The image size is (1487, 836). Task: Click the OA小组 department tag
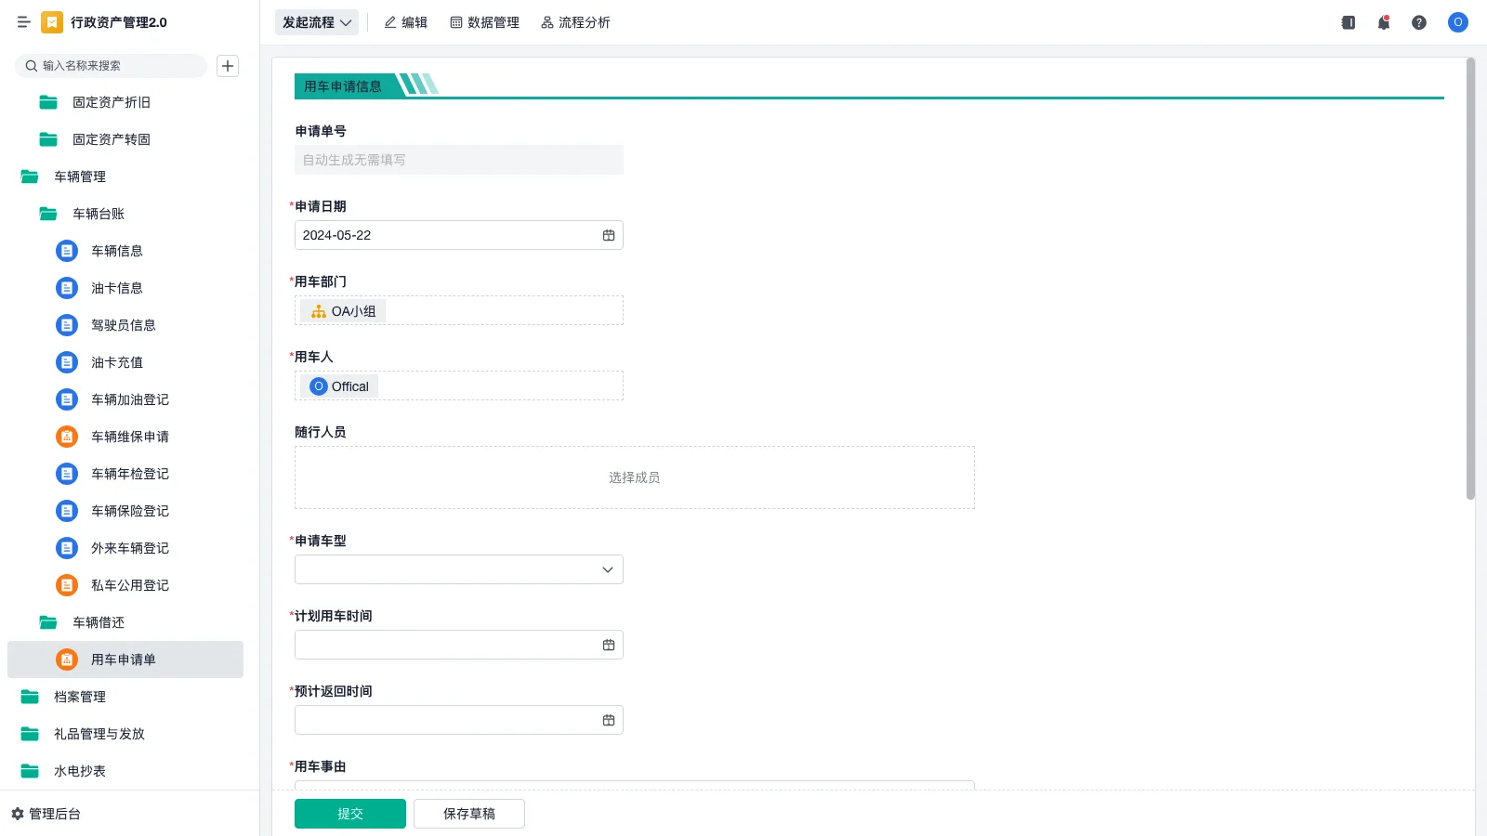pyautogui.click(x=343, y=311)
